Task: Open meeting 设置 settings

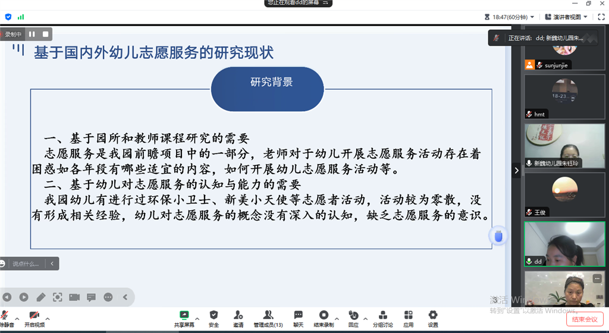Action: 433,319
